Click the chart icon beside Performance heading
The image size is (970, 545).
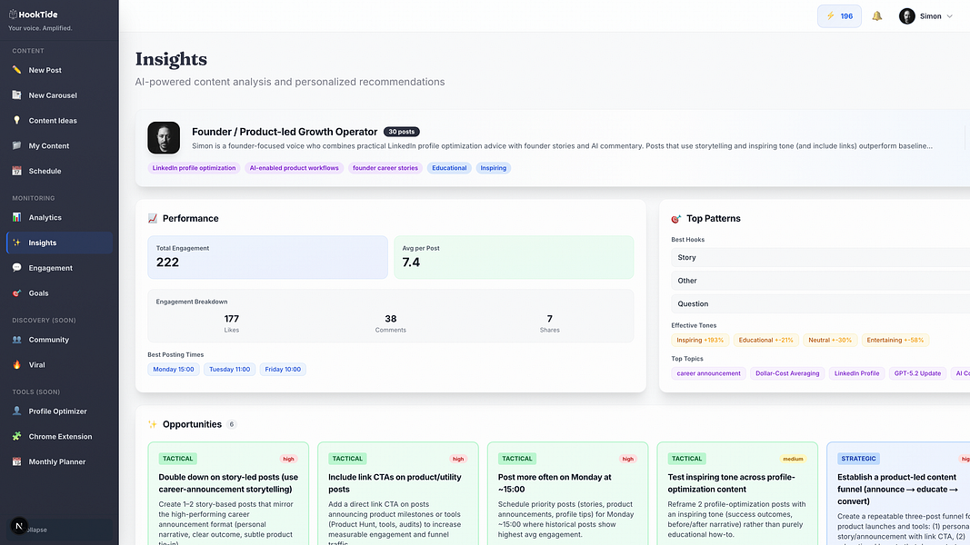(152, 218)
